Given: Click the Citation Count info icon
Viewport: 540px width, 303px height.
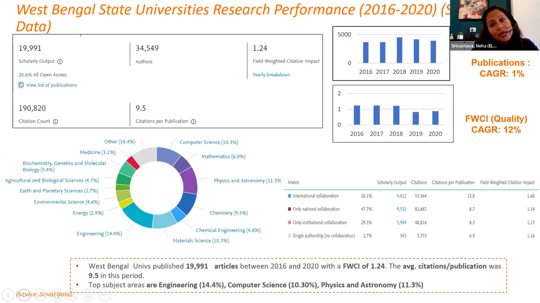Looking at the screenshot, I should (55, 122).
